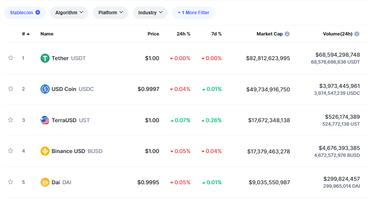Sort by the 7d % column
This screenshot has width=368, height=207.
tap(217, 34)
